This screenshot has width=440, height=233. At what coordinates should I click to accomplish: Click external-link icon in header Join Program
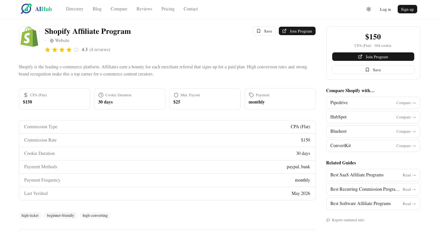[x=284, y=31]
